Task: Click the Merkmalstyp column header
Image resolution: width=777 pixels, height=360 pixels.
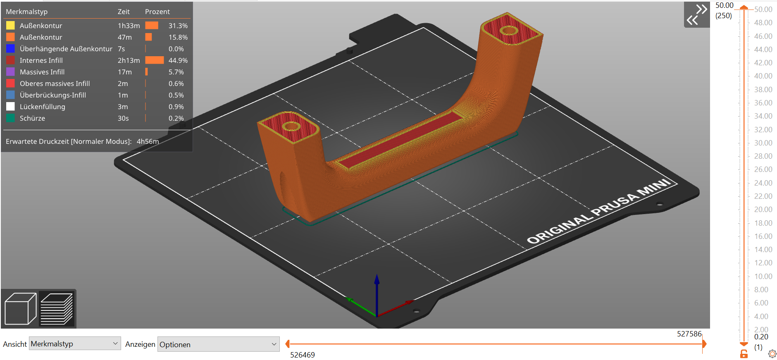Action: click(26, 12)
